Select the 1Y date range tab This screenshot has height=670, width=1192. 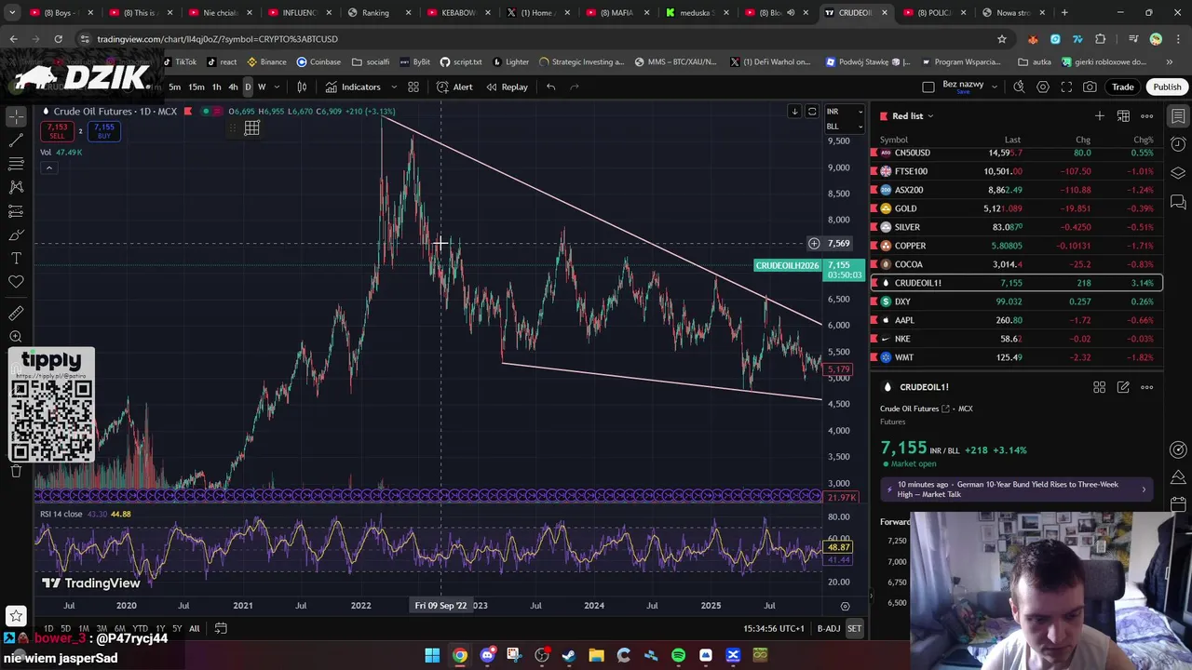[x=160, y=628]
